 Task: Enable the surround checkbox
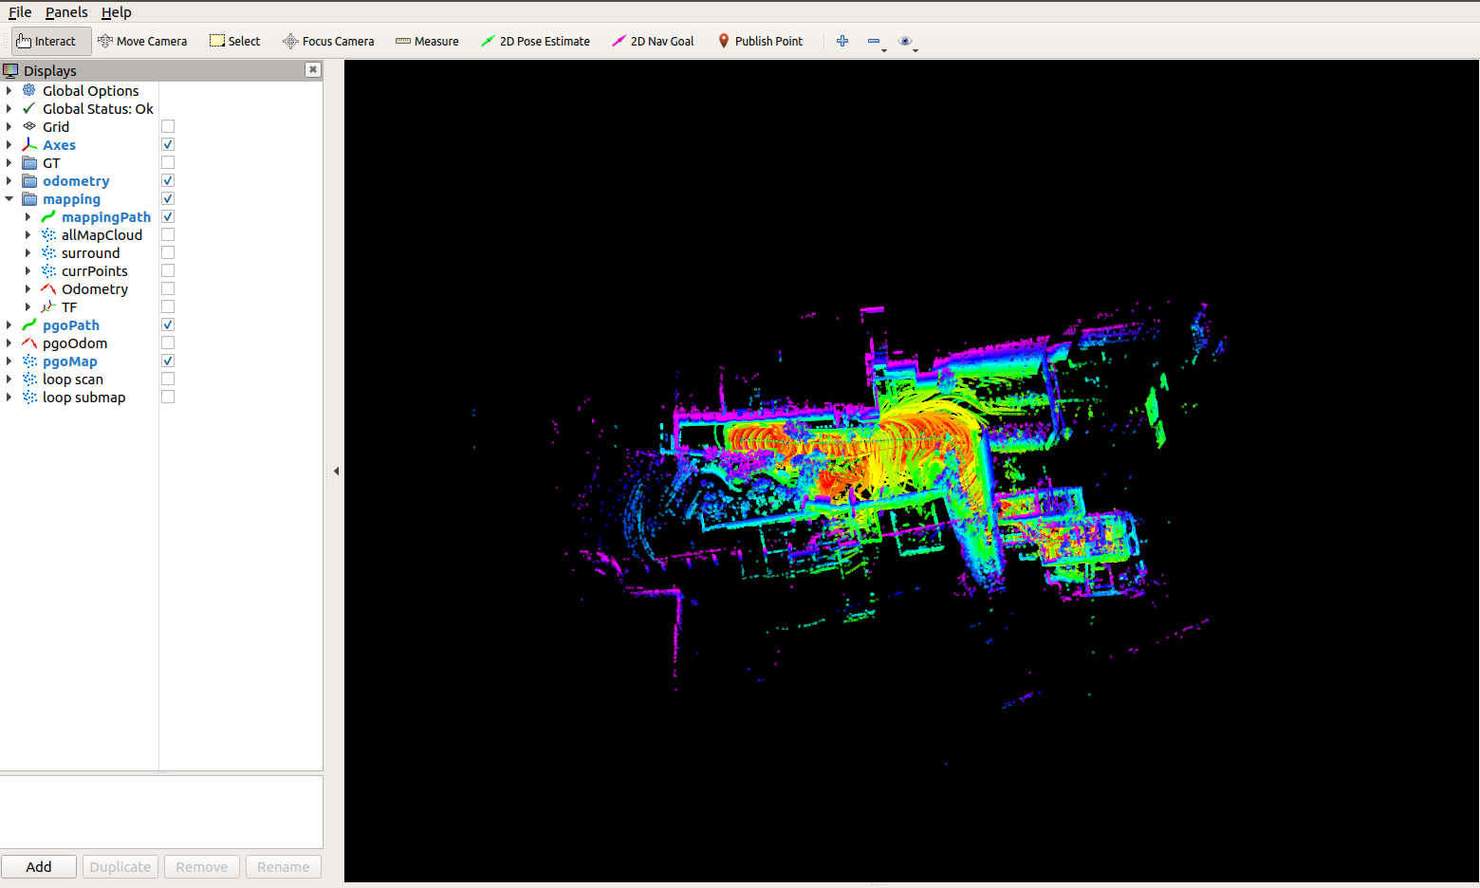click(x=168, y=252)
